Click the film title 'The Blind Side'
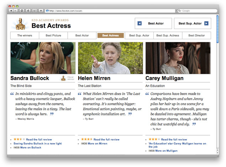 click(x=21, y=86)
